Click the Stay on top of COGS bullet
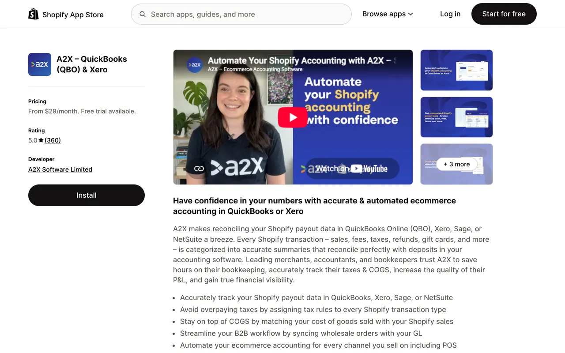Screen dimensions: 565x353 [316, 321]
